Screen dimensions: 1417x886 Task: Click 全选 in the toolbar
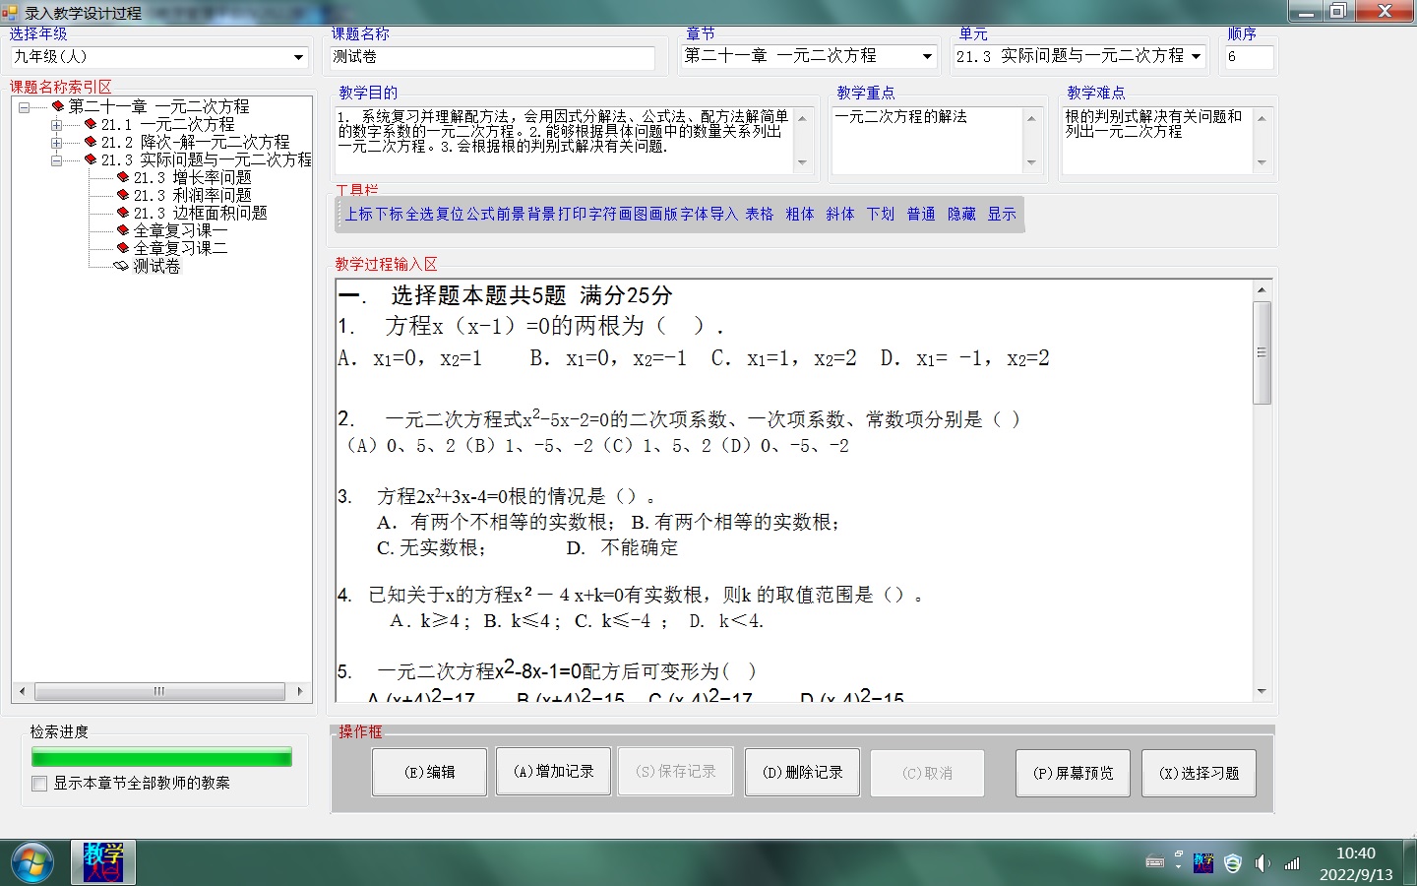point(420,214)
